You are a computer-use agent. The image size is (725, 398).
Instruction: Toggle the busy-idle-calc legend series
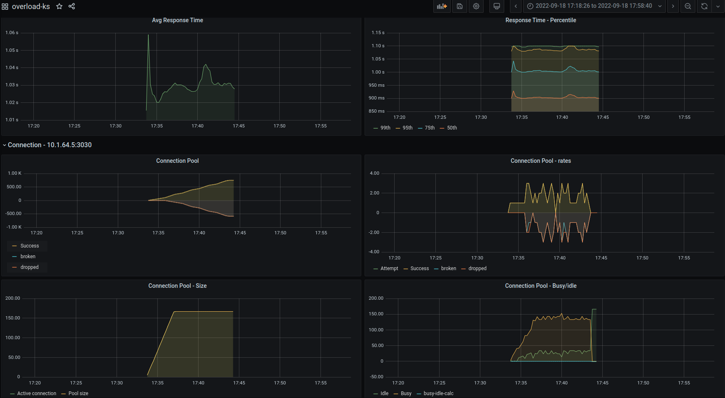click(x=435, y=393)
